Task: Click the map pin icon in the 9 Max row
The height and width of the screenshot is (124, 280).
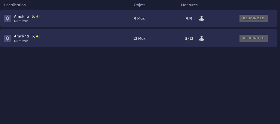Action: pyautogui.click(x=7, y=18)
